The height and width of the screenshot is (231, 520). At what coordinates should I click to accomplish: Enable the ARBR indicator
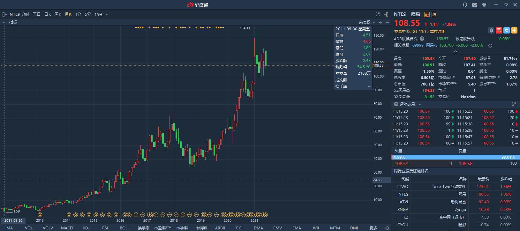click(x=220, y=228)
